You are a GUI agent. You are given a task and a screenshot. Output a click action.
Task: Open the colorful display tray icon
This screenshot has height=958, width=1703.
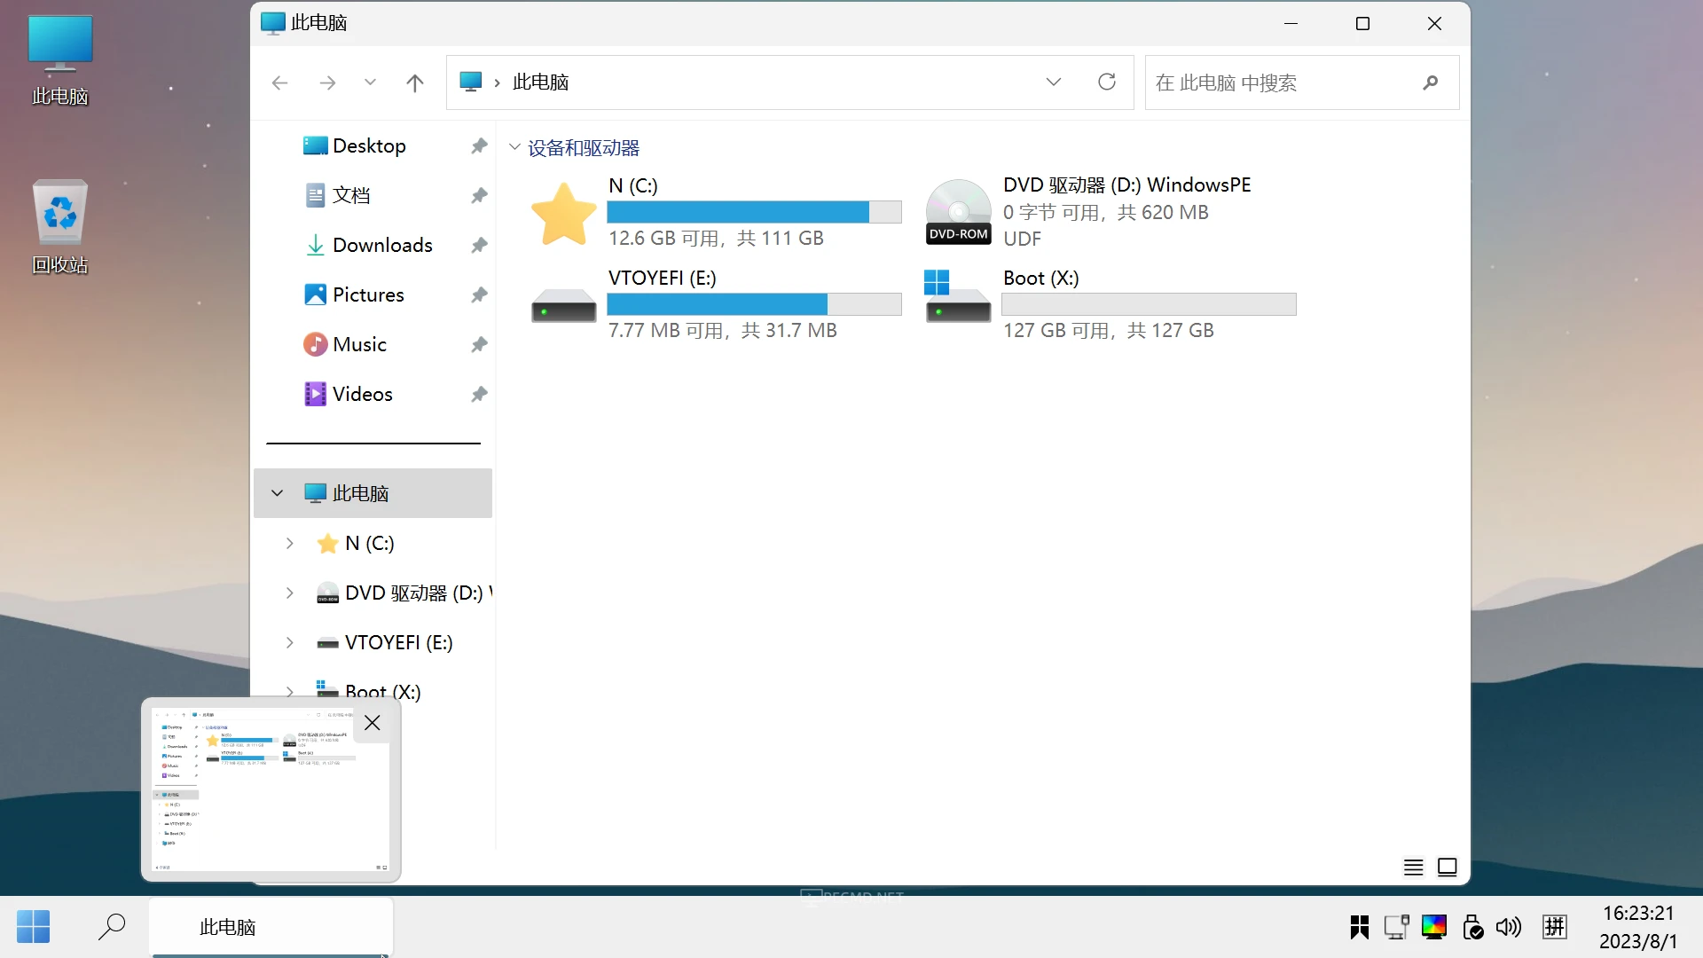pos(1434,928)
